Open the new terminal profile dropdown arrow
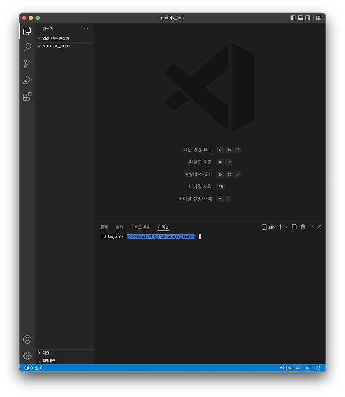Screen dimensions: 345x397 [x=286, y=227]
